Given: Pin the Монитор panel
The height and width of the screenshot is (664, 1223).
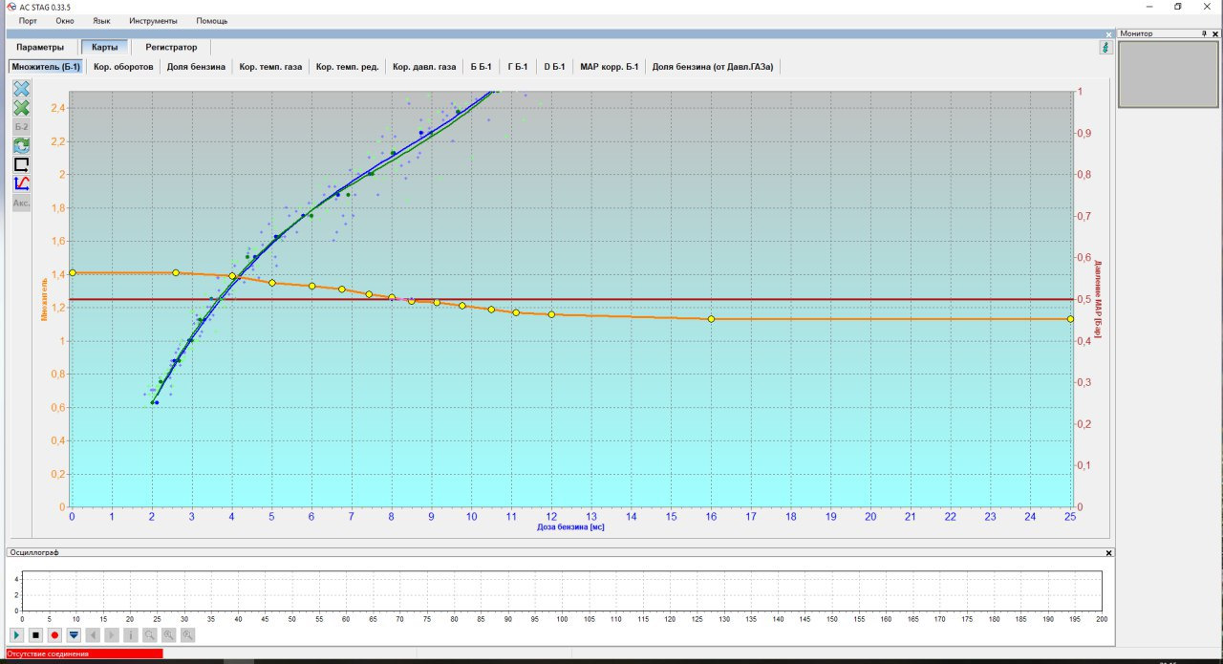Looking at the screenshot, I should [x=1204, y=33].
